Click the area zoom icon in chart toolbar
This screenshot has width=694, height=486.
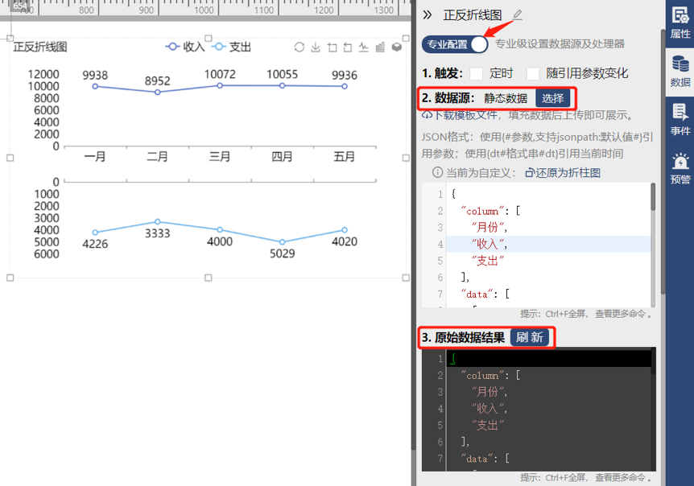(x=332, y=47)
